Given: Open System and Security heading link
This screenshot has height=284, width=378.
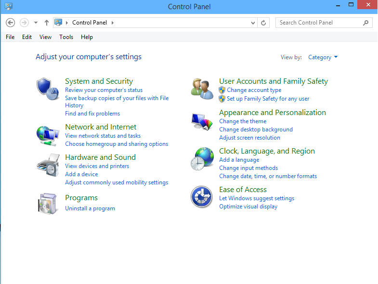Looking at the screenshot, I should click(99, 81).
